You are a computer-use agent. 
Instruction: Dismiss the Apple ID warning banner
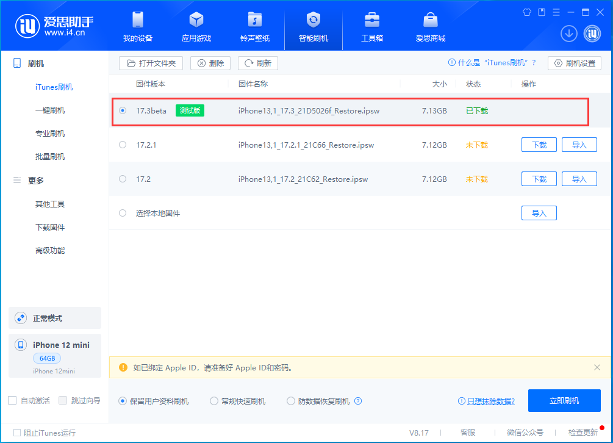[596, 367]
